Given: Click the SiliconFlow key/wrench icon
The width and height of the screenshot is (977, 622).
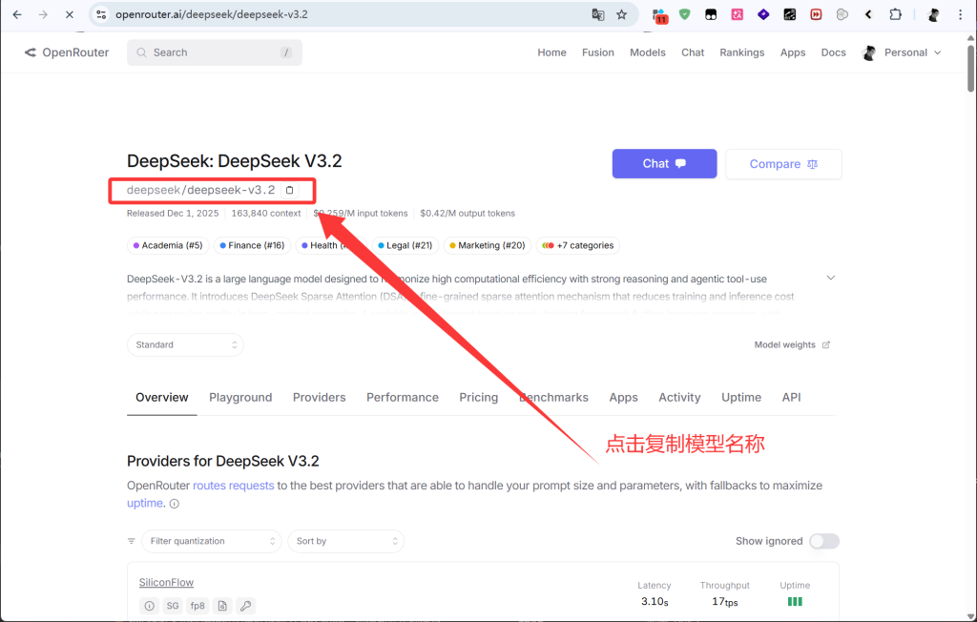Looking at the screenshot, I should 245,606.
